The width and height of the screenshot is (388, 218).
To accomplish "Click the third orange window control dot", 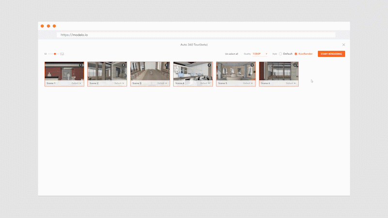I will click(54, 26).
